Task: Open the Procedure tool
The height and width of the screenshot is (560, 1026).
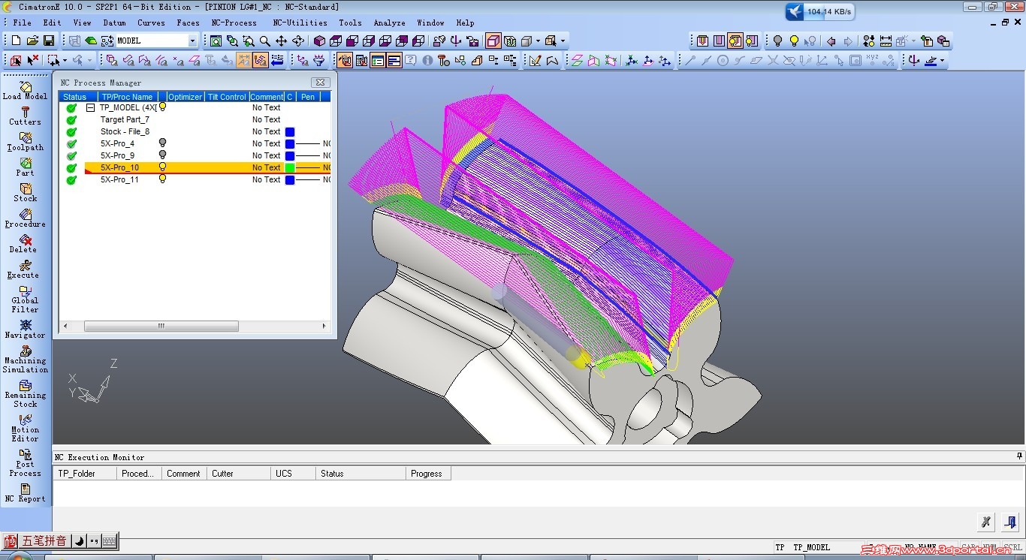Action: tap(26, 218)
